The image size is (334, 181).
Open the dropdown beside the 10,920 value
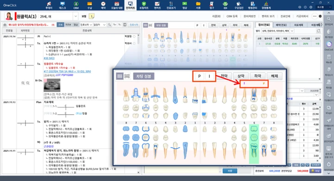(x=302, y=91)
